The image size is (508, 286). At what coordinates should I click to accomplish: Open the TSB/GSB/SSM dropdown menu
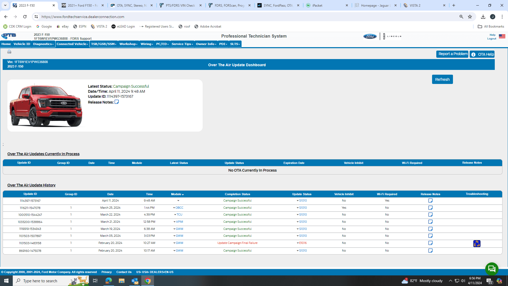pyautogui.click(x=103, y=44)
